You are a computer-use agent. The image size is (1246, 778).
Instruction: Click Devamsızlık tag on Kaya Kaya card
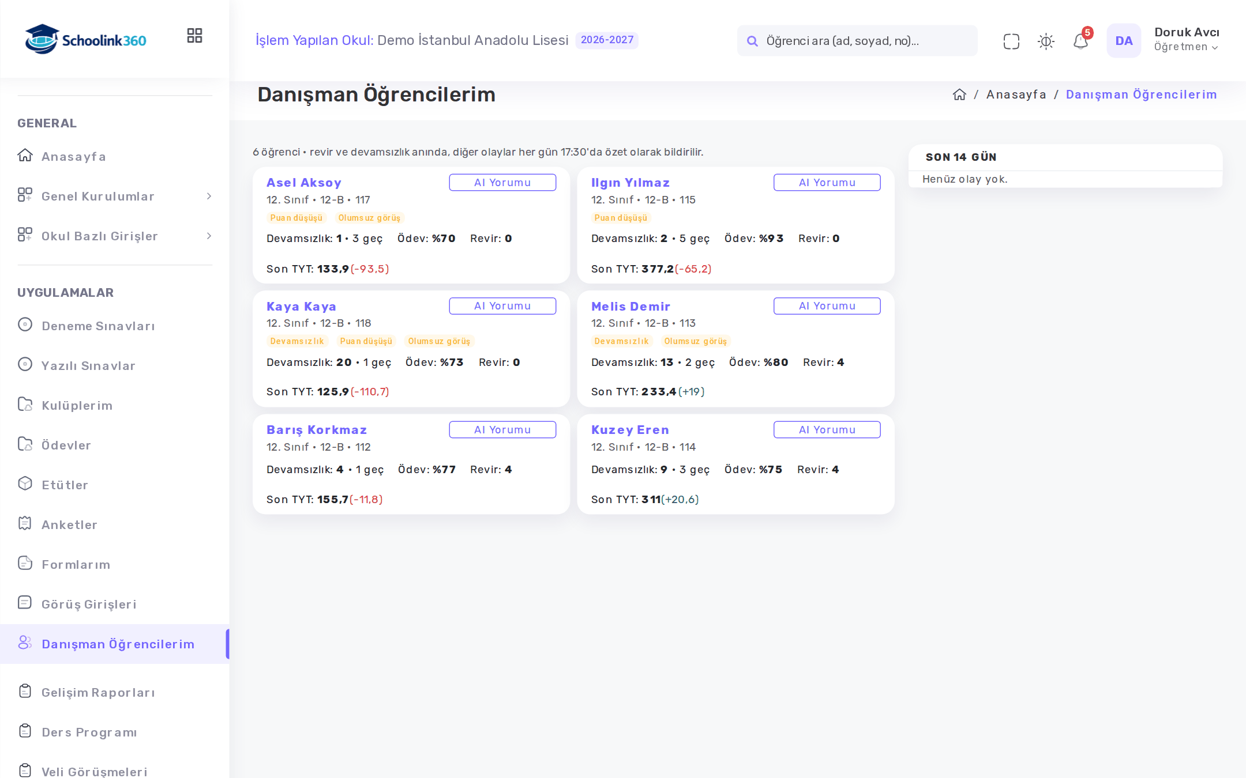297,341
